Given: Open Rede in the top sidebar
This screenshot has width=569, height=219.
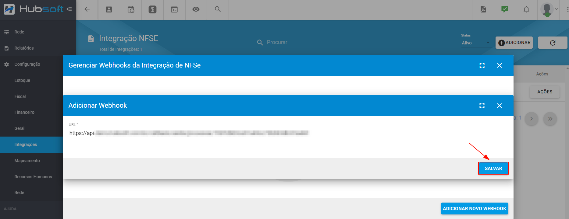Looking at the screenshot, I should (x=19, y=32).
